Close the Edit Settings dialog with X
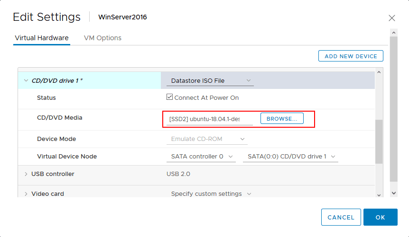The height and width of the screenshot is (237, 409). [x=391, y=18]
